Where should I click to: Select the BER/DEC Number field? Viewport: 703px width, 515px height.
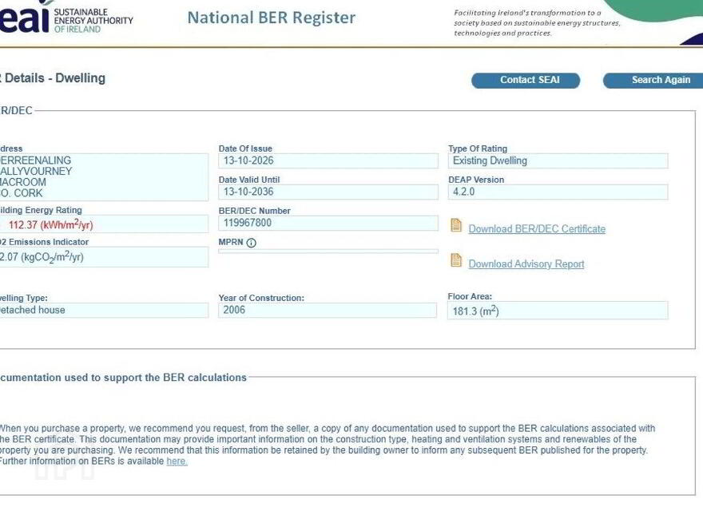[328, 224]
